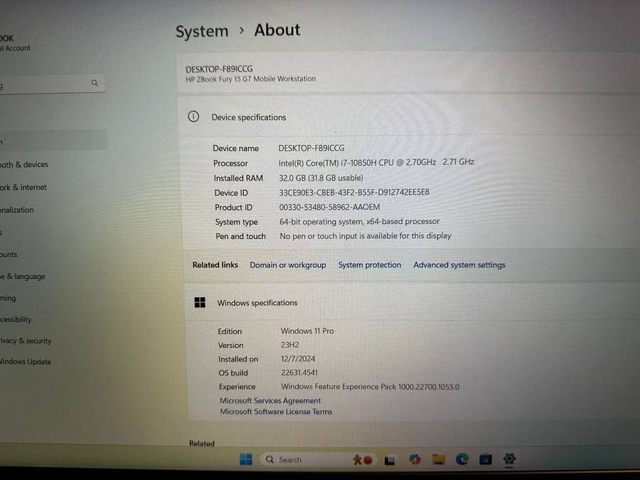Screen dimensions: 640x480
Task: Click the Device specifications info icon
Action: (193, 117)
